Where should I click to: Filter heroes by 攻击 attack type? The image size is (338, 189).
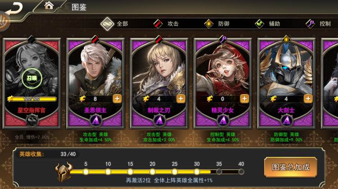click(166, 24)
